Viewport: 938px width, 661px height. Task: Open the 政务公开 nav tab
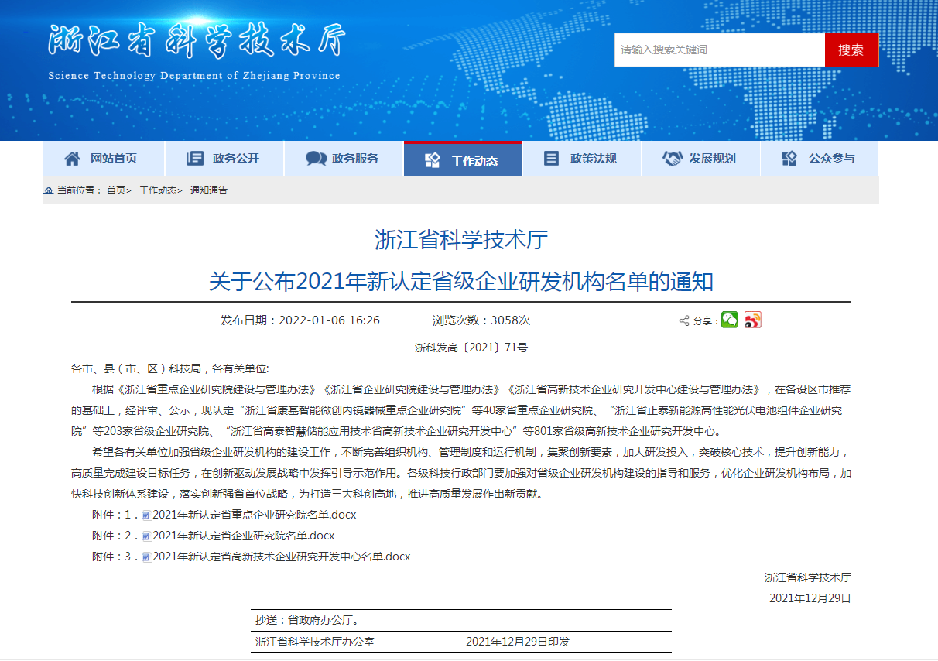pos(224,159)
